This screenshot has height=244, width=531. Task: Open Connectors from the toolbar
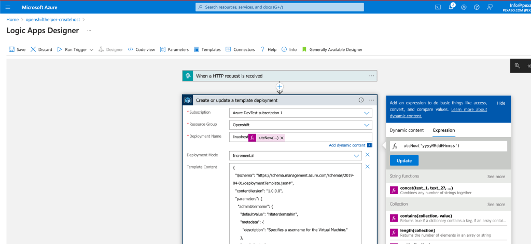coord(240,49)
